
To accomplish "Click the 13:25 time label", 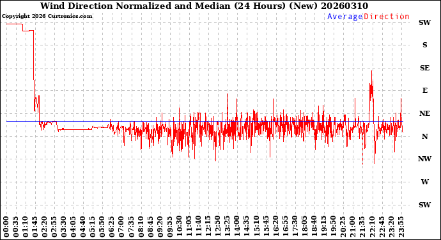I will point(228,227).
